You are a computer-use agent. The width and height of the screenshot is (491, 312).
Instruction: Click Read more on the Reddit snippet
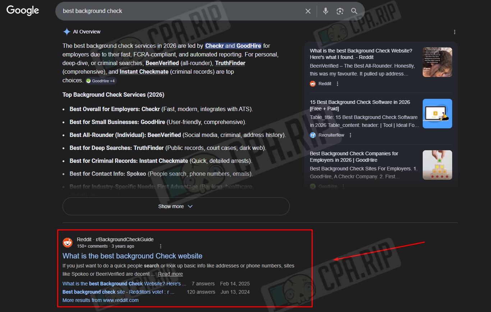(x=170, y=274)
